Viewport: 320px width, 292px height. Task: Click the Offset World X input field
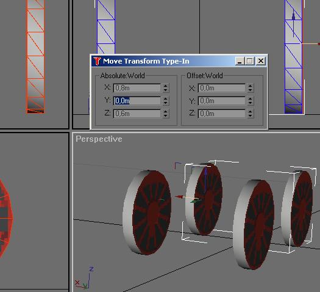[222, 88]
